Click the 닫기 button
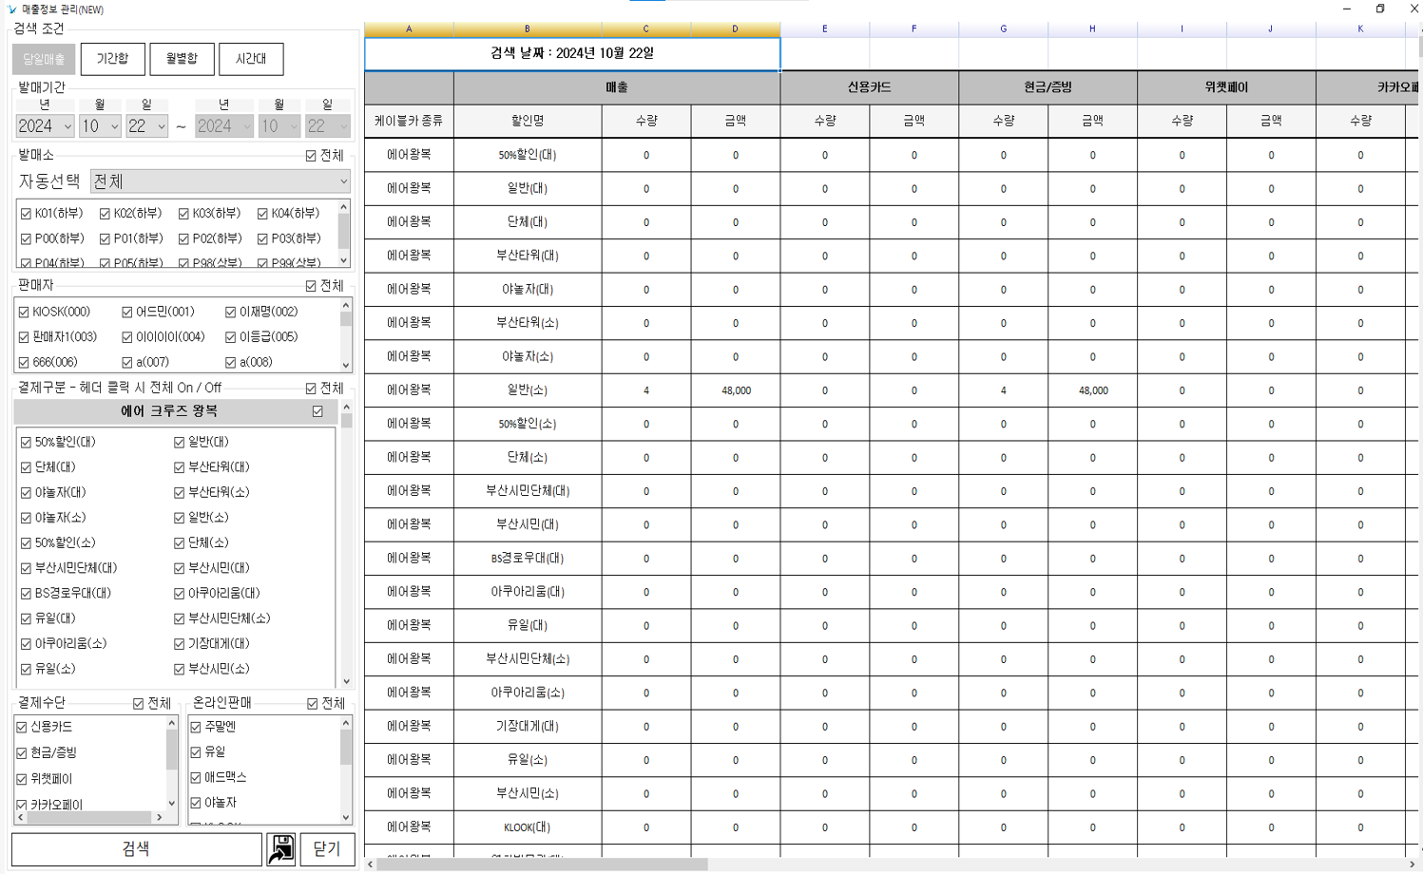This screenshot has height=874, width=1423. pos(327,848)
